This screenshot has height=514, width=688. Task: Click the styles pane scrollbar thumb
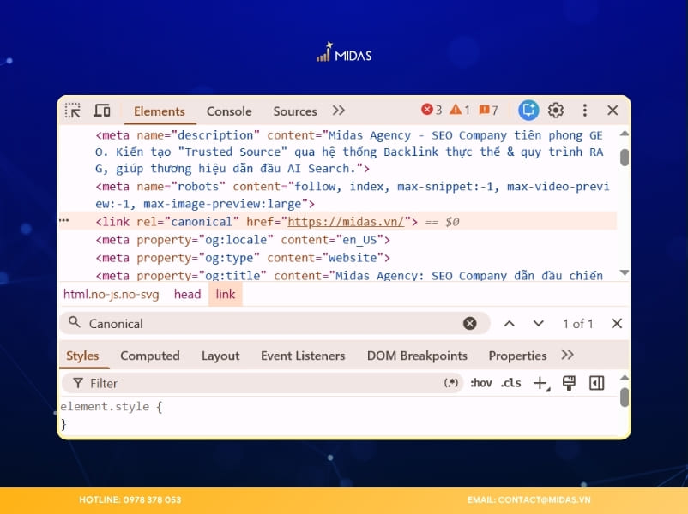click(625, 397)
